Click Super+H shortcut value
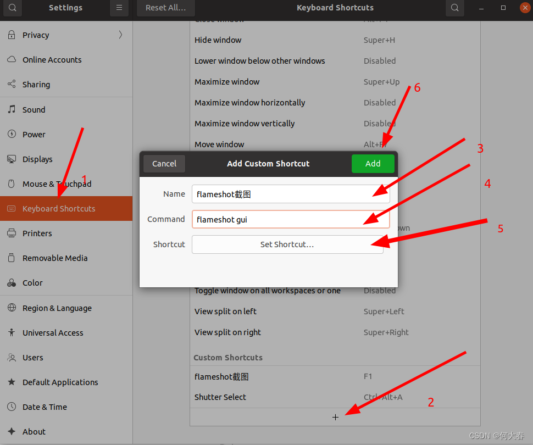This screenshot has width=533, height=445. [379, 40]
